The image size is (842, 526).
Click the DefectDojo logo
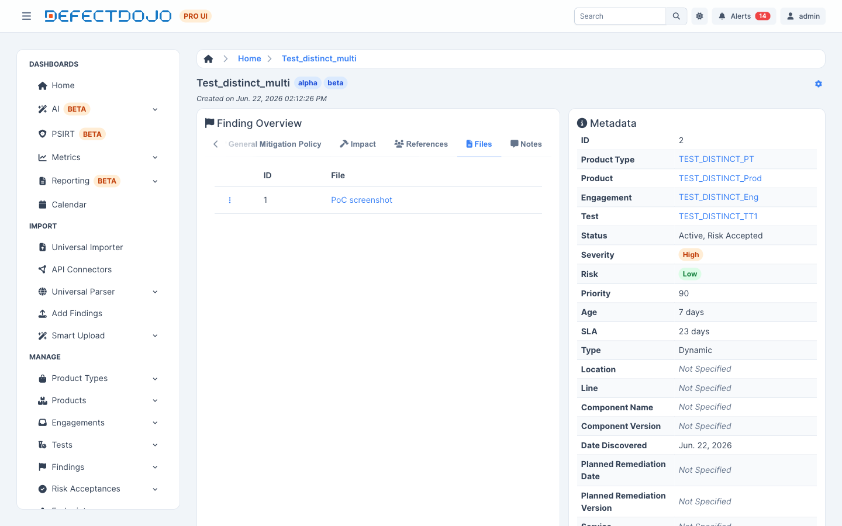108,16
